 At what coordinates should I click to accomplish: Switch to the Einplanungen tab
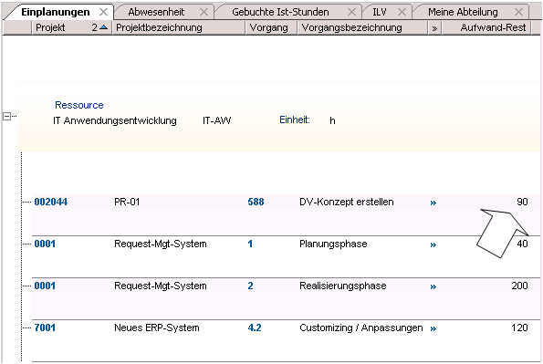[x=56, y=12]
